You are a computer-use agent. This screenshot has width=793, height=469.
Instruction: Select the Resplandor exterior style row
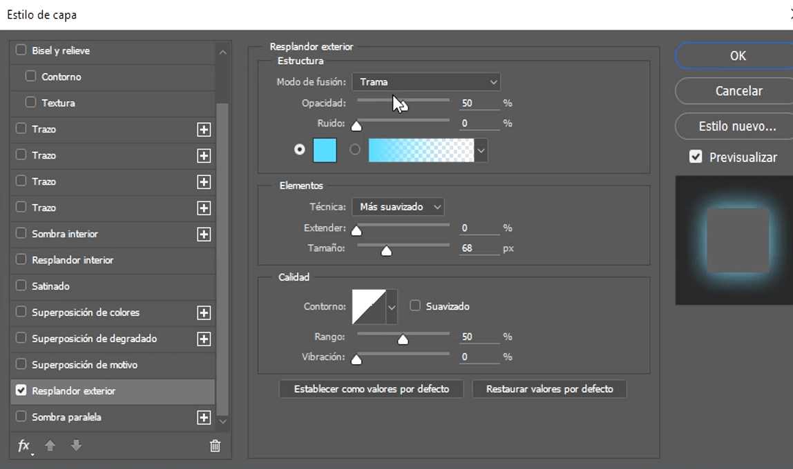click(x=113, y=391)
